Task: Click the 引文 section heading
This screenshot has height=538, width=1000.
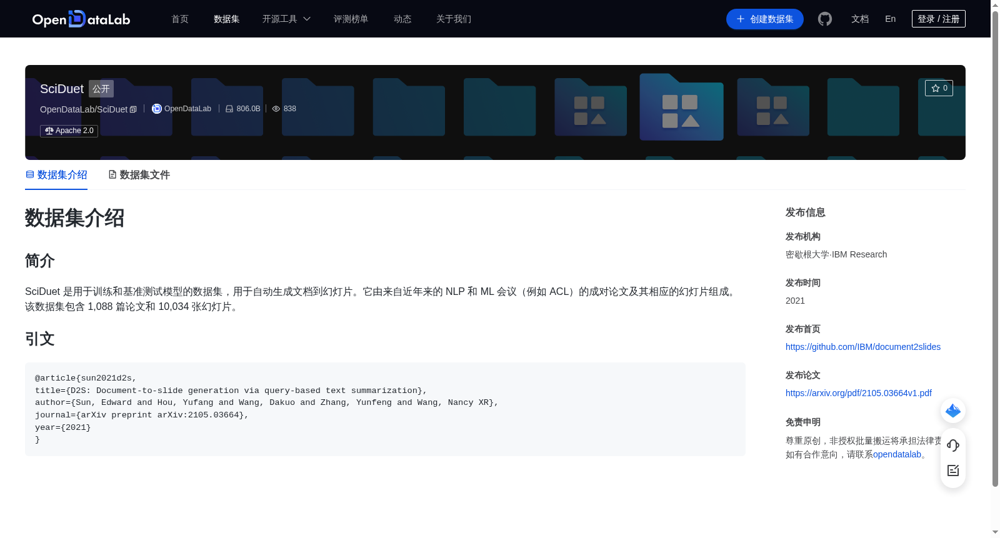Action: pos(40,339)
